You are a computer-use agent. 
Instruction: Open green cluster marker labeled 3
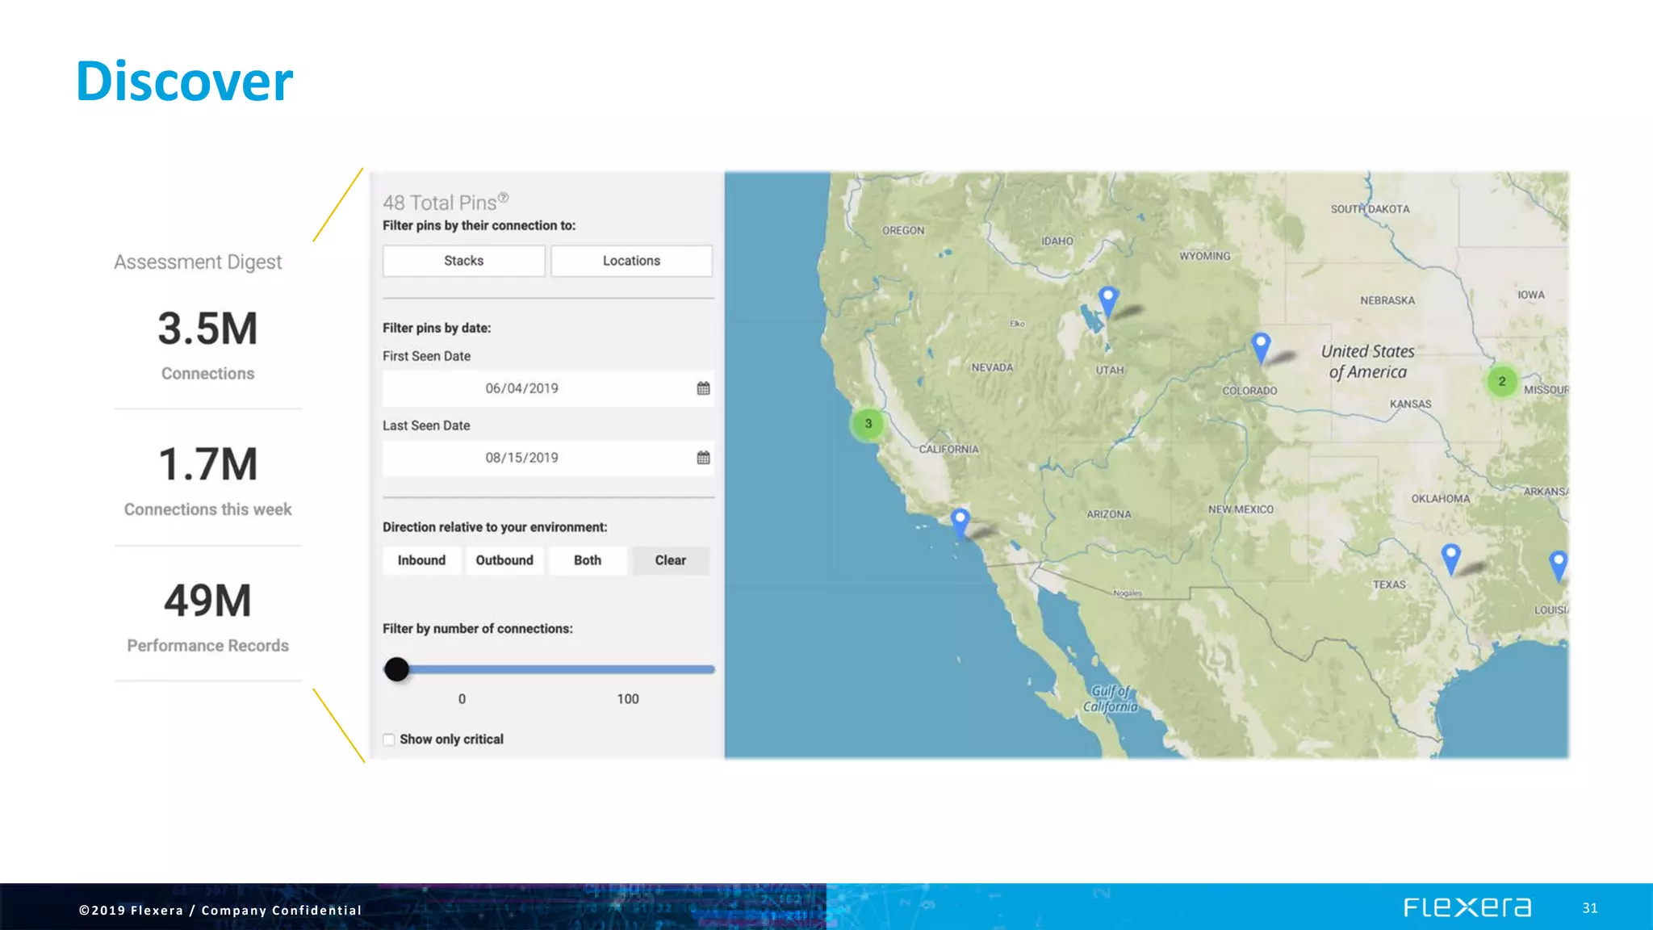click(x=868, y=423)
